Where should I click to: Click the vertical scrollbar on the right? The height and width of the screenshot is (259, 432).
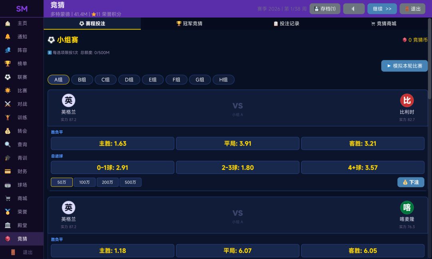pyautogui.click(x=430, y=59)
